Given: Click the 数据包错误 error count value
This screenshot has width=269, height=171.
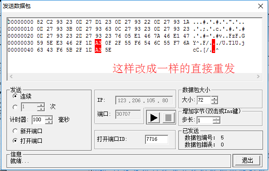Looking at the screenshot, I should point(222,145).
